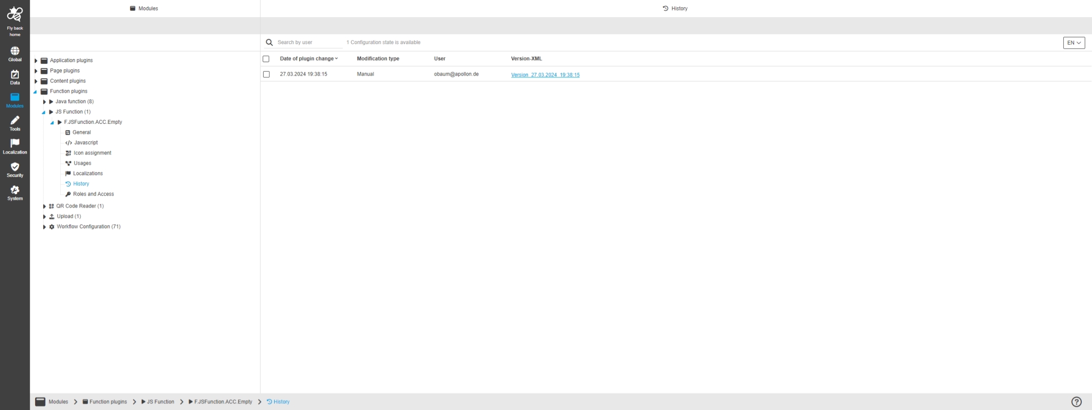Open the Version_27.03.2024_19:38:15 XML link
This screenshot has width=1092, height=410.
click(545, 75)
